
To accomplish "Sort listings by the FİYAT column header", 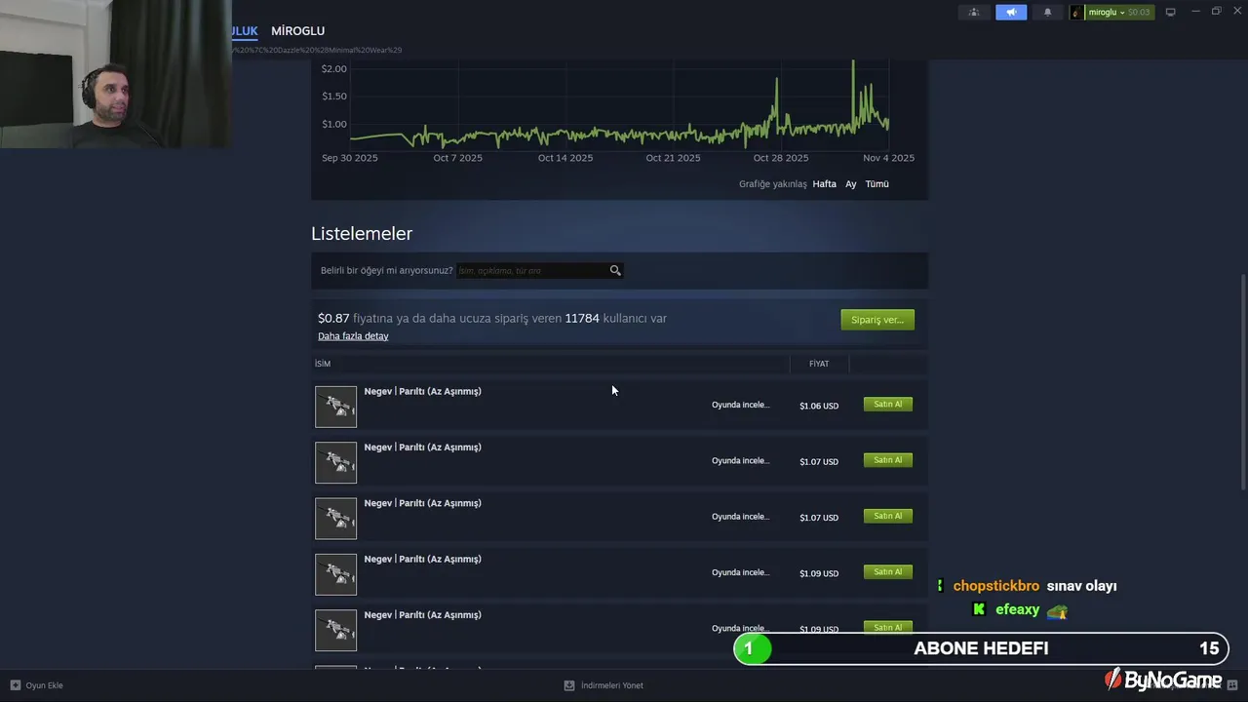I will (819, 364).
